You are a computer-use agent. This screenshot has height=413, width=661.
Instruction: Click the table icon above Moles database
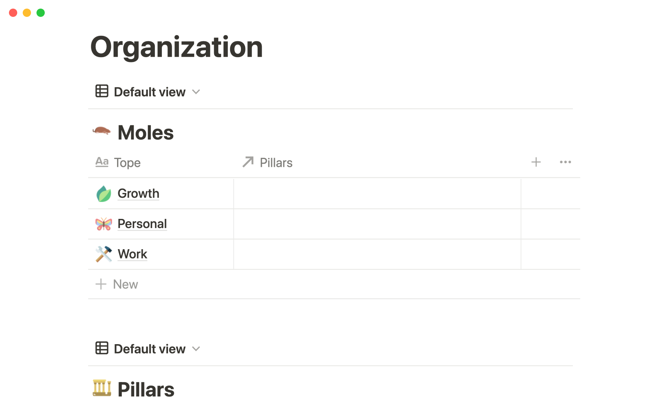(x=102, y=92)
